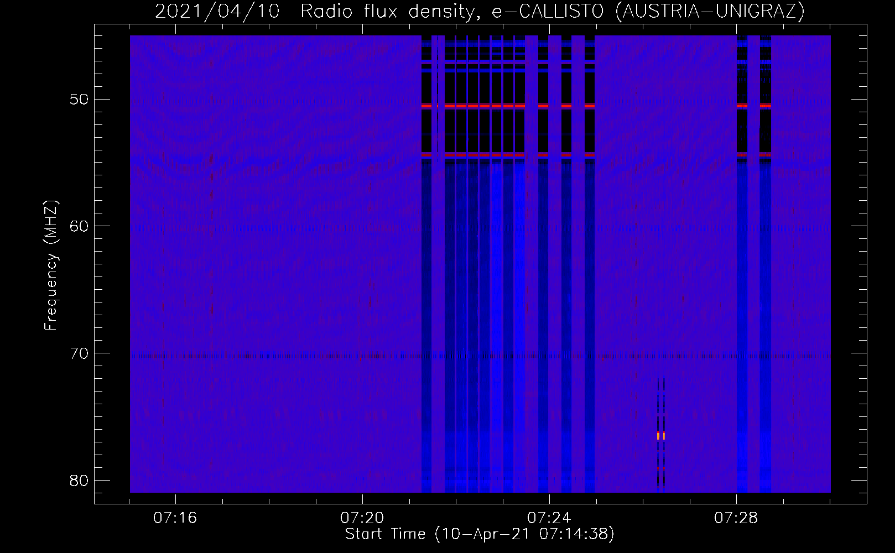
Task: Select the 60 frequency tick label
Action: click(x=79, y=226)
